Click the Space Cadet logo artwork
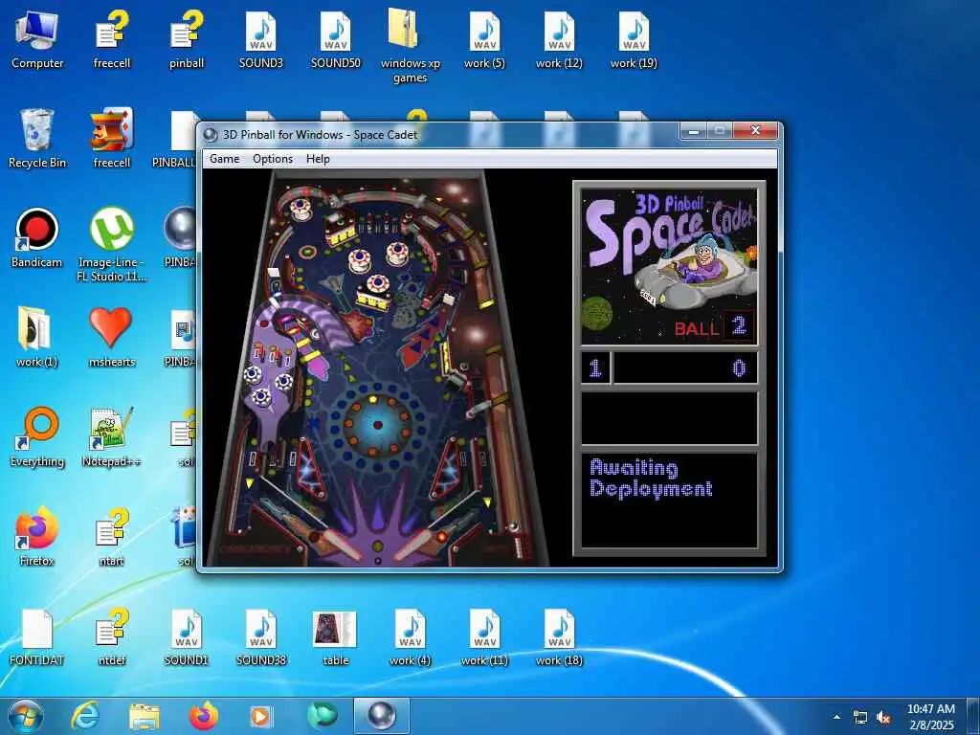Viewport: 980px width, 735px height. [x=669, y=266]
